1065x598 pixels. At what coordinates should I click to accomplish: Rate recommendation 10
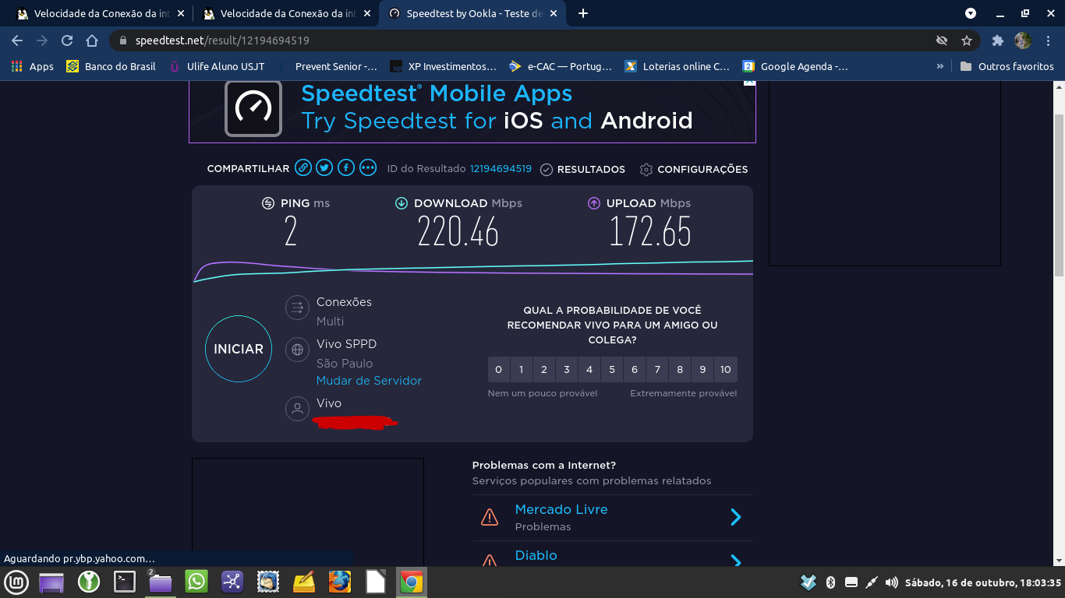click(726, 370)
